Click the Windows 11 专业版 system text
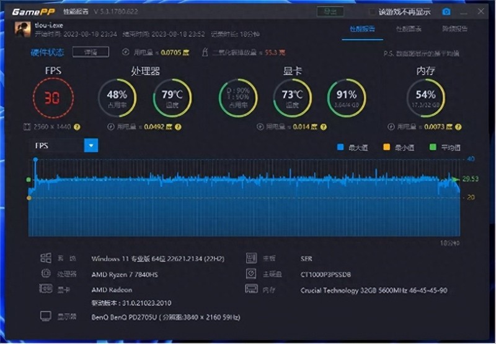Screen dimensions: 496x344 [x=158, y=259]
